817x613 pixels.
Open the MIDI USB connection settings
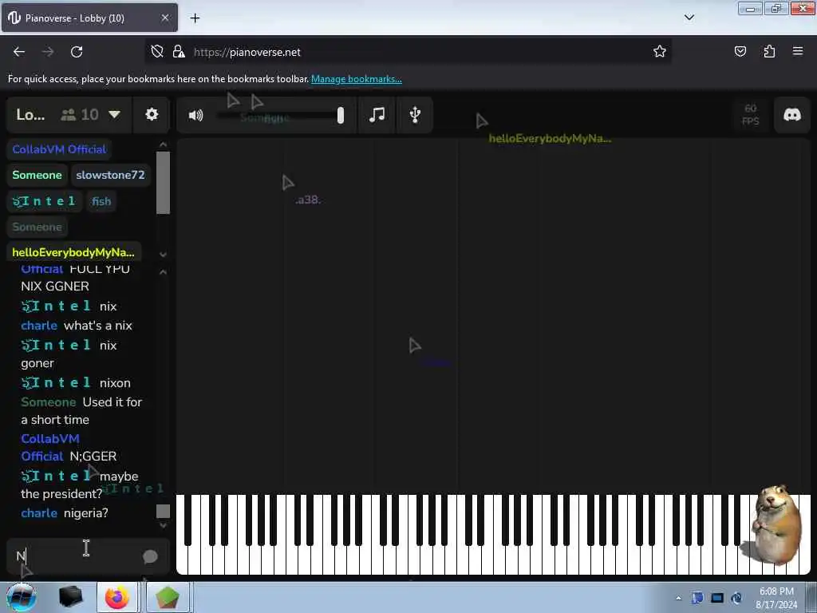[415, 114]
